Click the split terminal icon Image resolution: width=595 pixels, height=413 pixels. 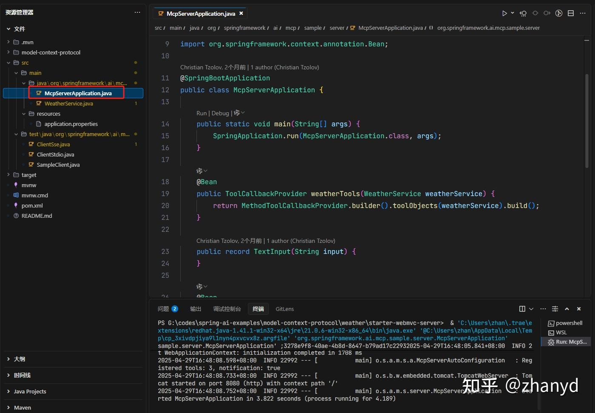click(522, 309)
